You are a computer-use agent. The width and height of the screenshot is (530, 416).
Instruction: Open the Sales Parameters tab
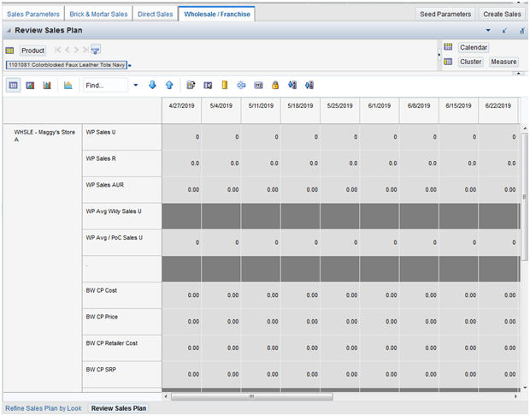[33, 15]
